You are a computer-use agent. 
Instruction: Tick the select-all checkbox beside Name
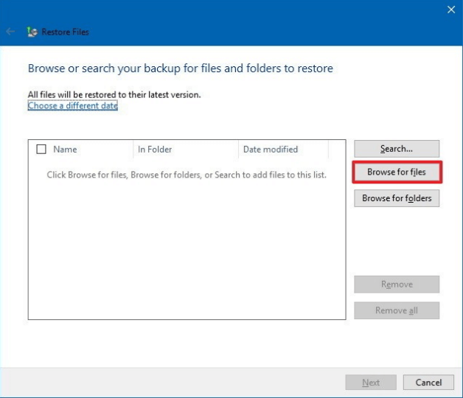click(41, 149)
